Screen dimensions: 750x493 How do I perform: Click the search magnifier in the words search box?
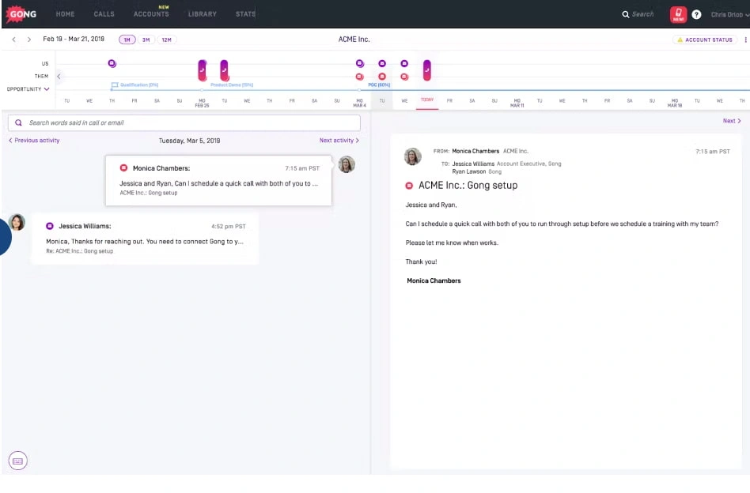click(x=18, y=122)
